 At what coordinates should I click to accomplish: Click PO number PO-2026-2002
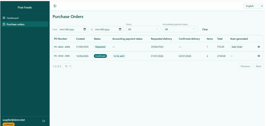tap(62, 47)
